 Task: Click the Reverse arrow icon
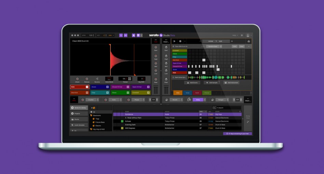point(97,79)
